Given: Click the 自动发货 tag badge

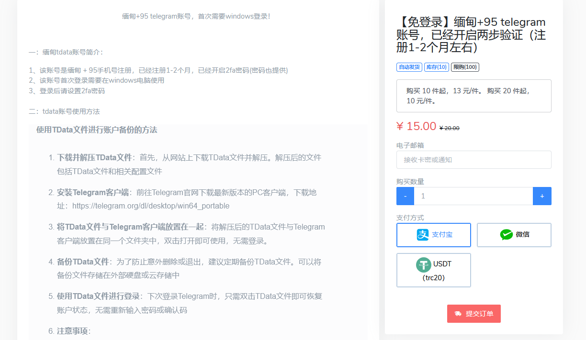Looking at the screenshot, I should 409,67.
